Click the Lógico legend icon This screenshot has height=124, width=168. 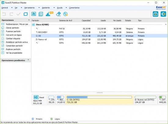point(52,119)
